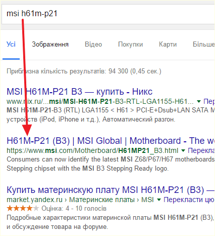Image resolution: width=215 pixels, height=236 pixels.
Task: Select the Усі tab
Action: click(x=11, y=45)
